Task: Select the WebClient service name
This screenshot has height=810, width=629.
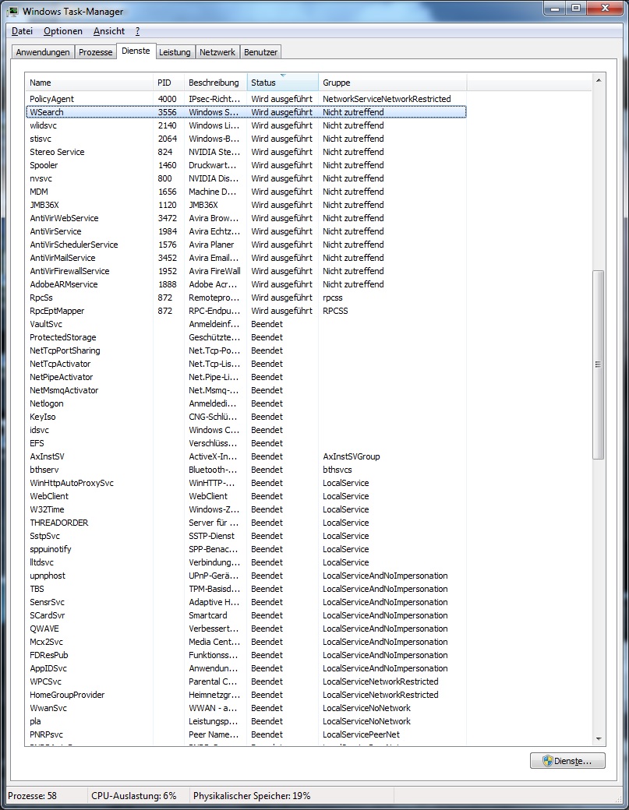Action: 49,496
